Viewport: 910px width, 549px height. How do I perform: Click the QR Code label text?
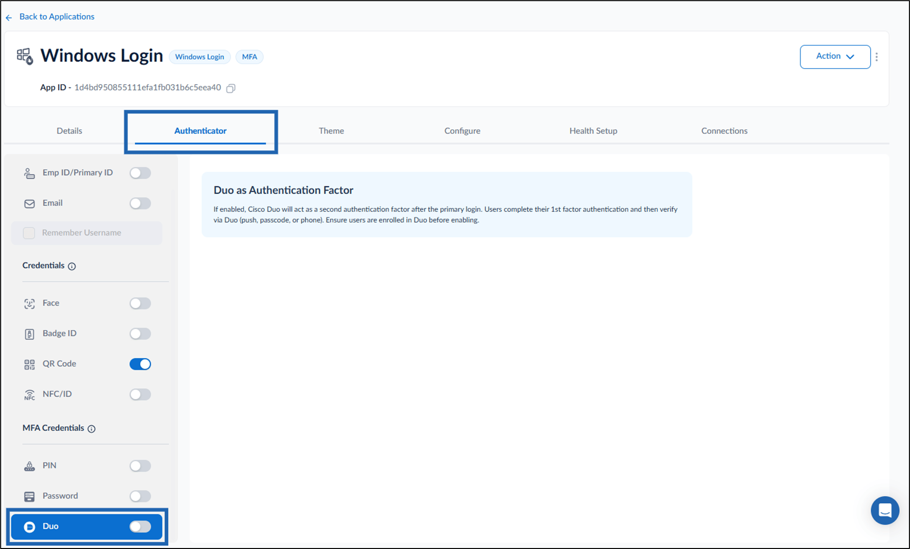(x=59, y=364)
